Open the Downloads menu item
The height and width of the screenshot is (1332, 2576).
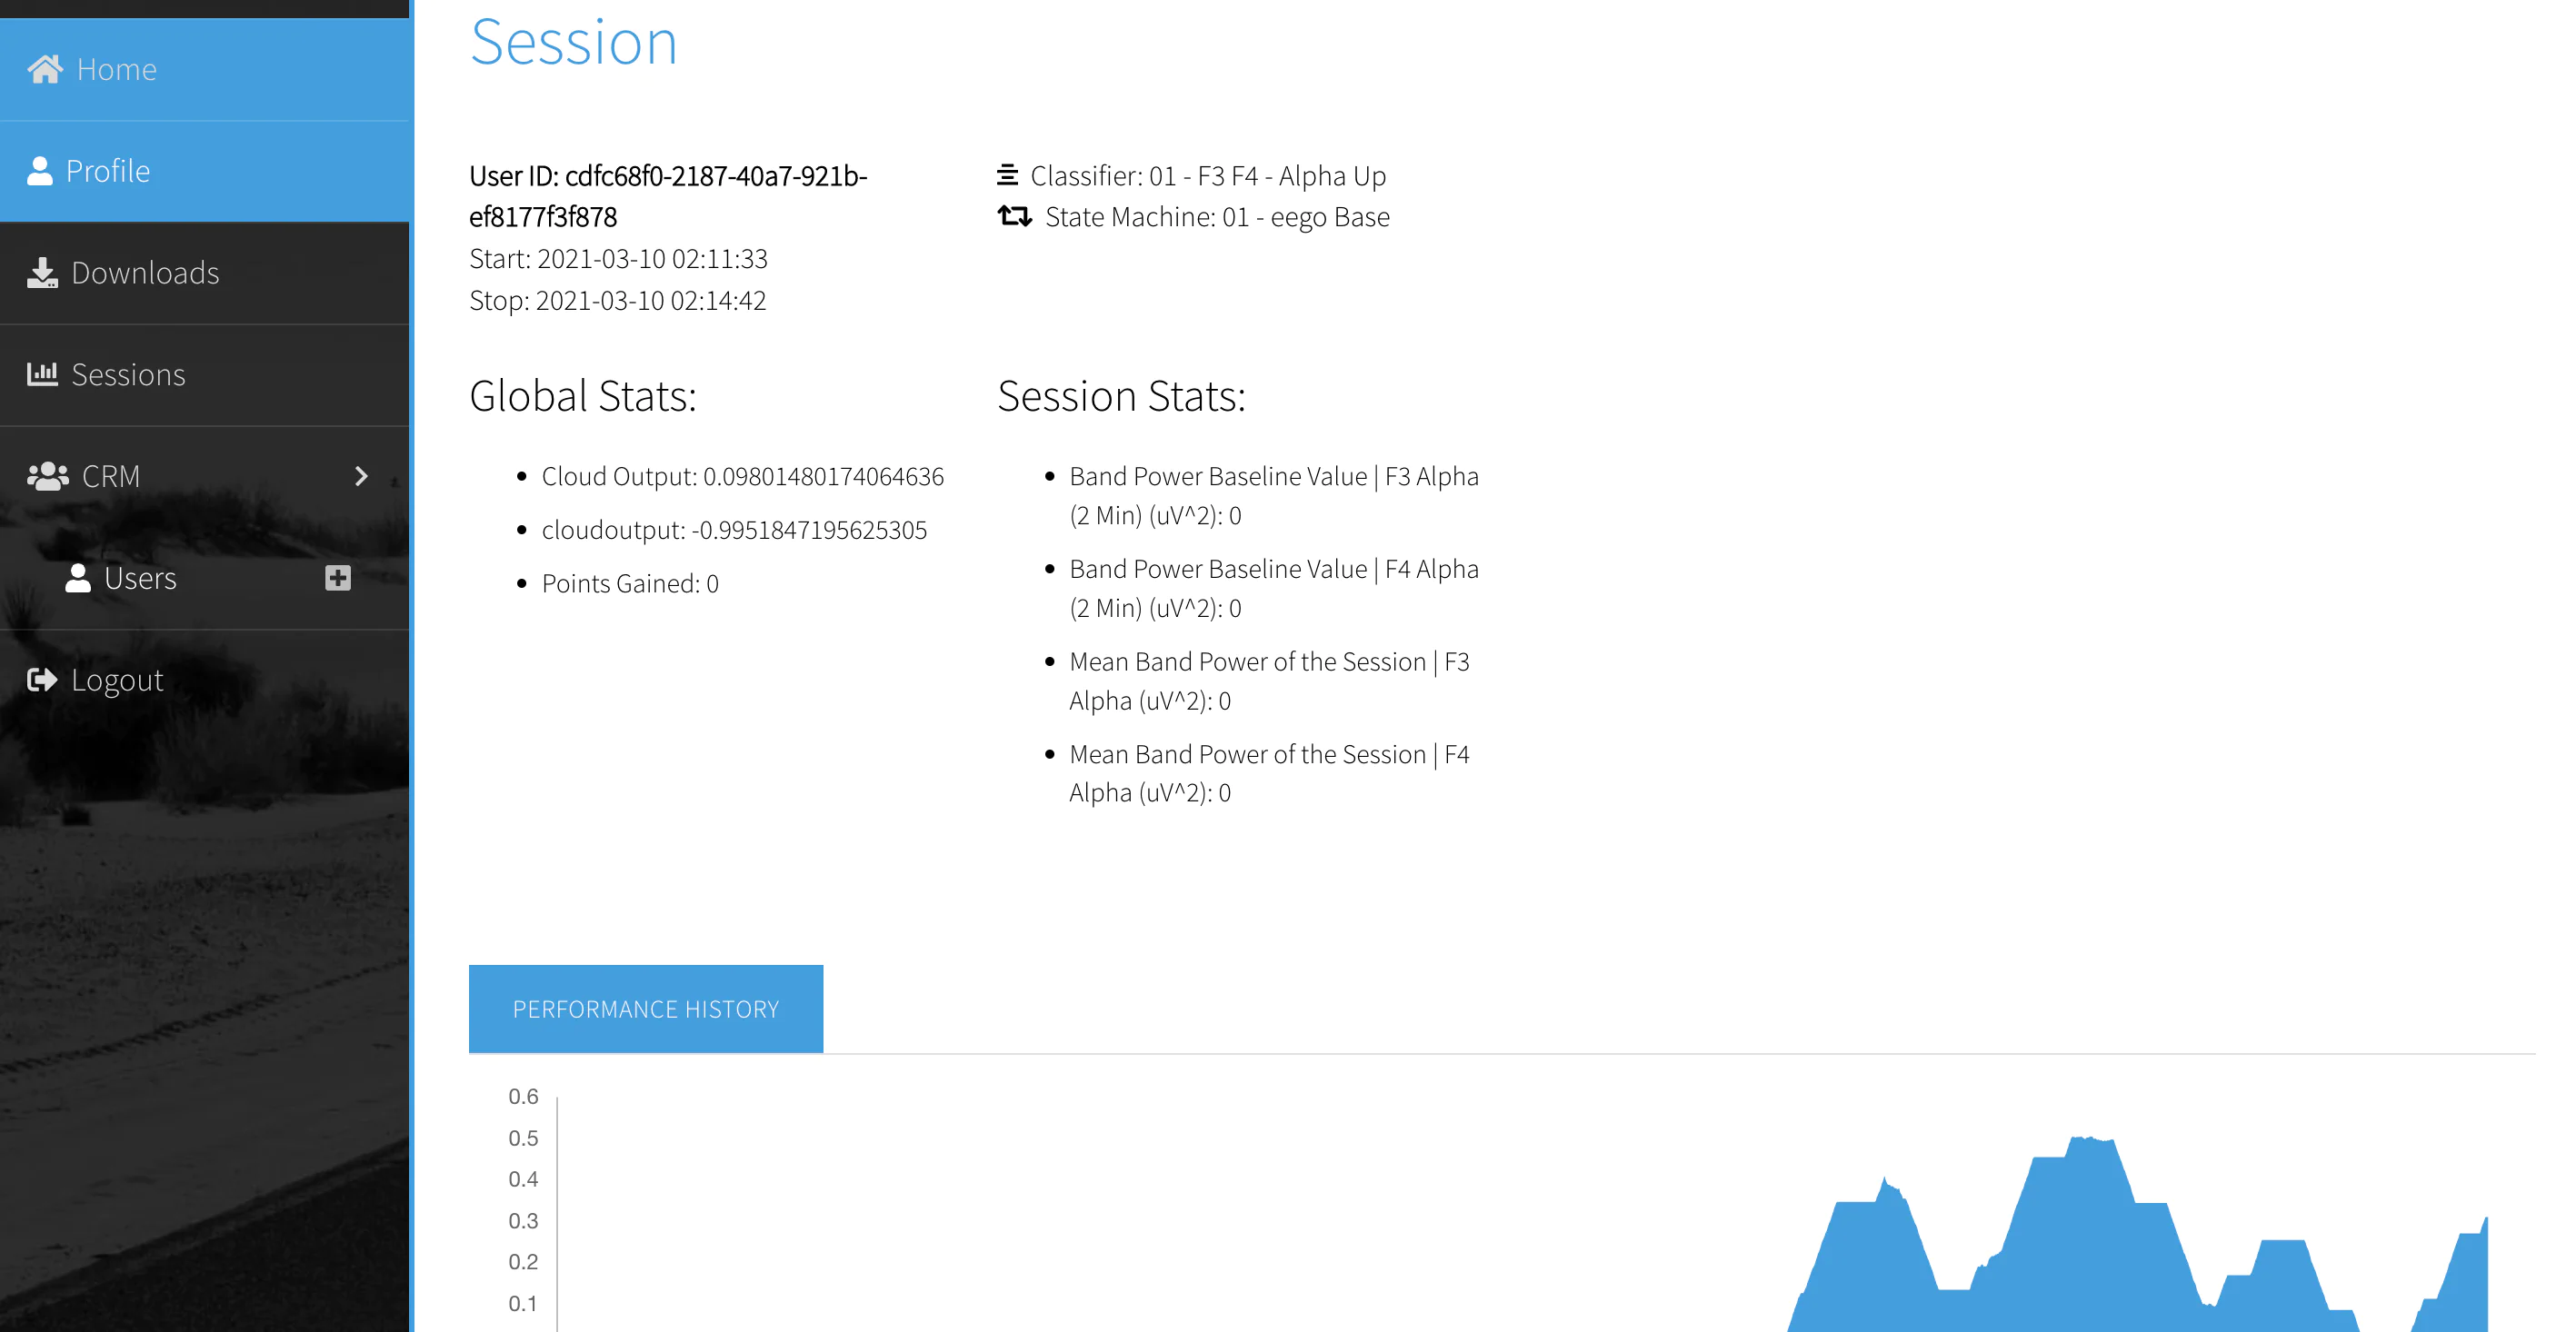(145, 273)
